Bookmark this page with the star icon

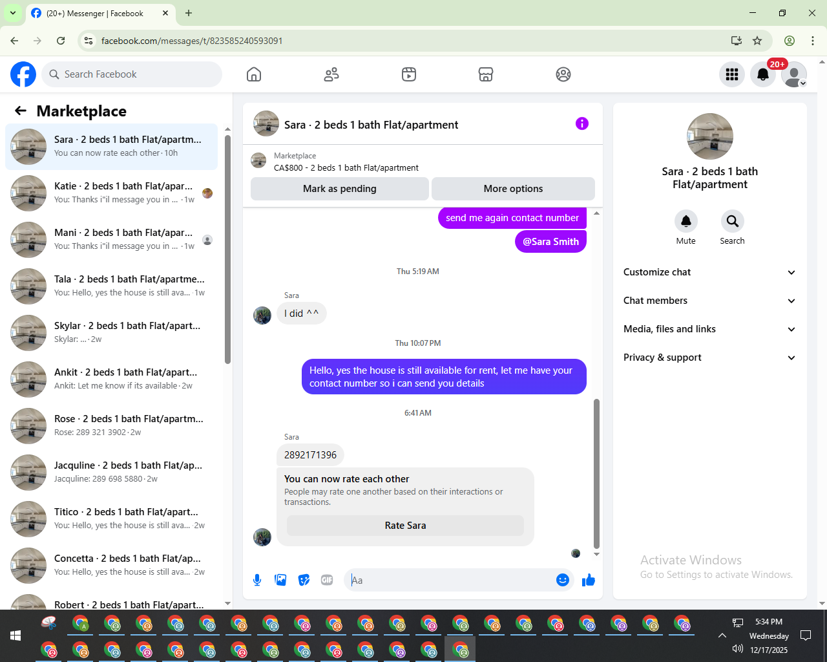coord(757,41)
